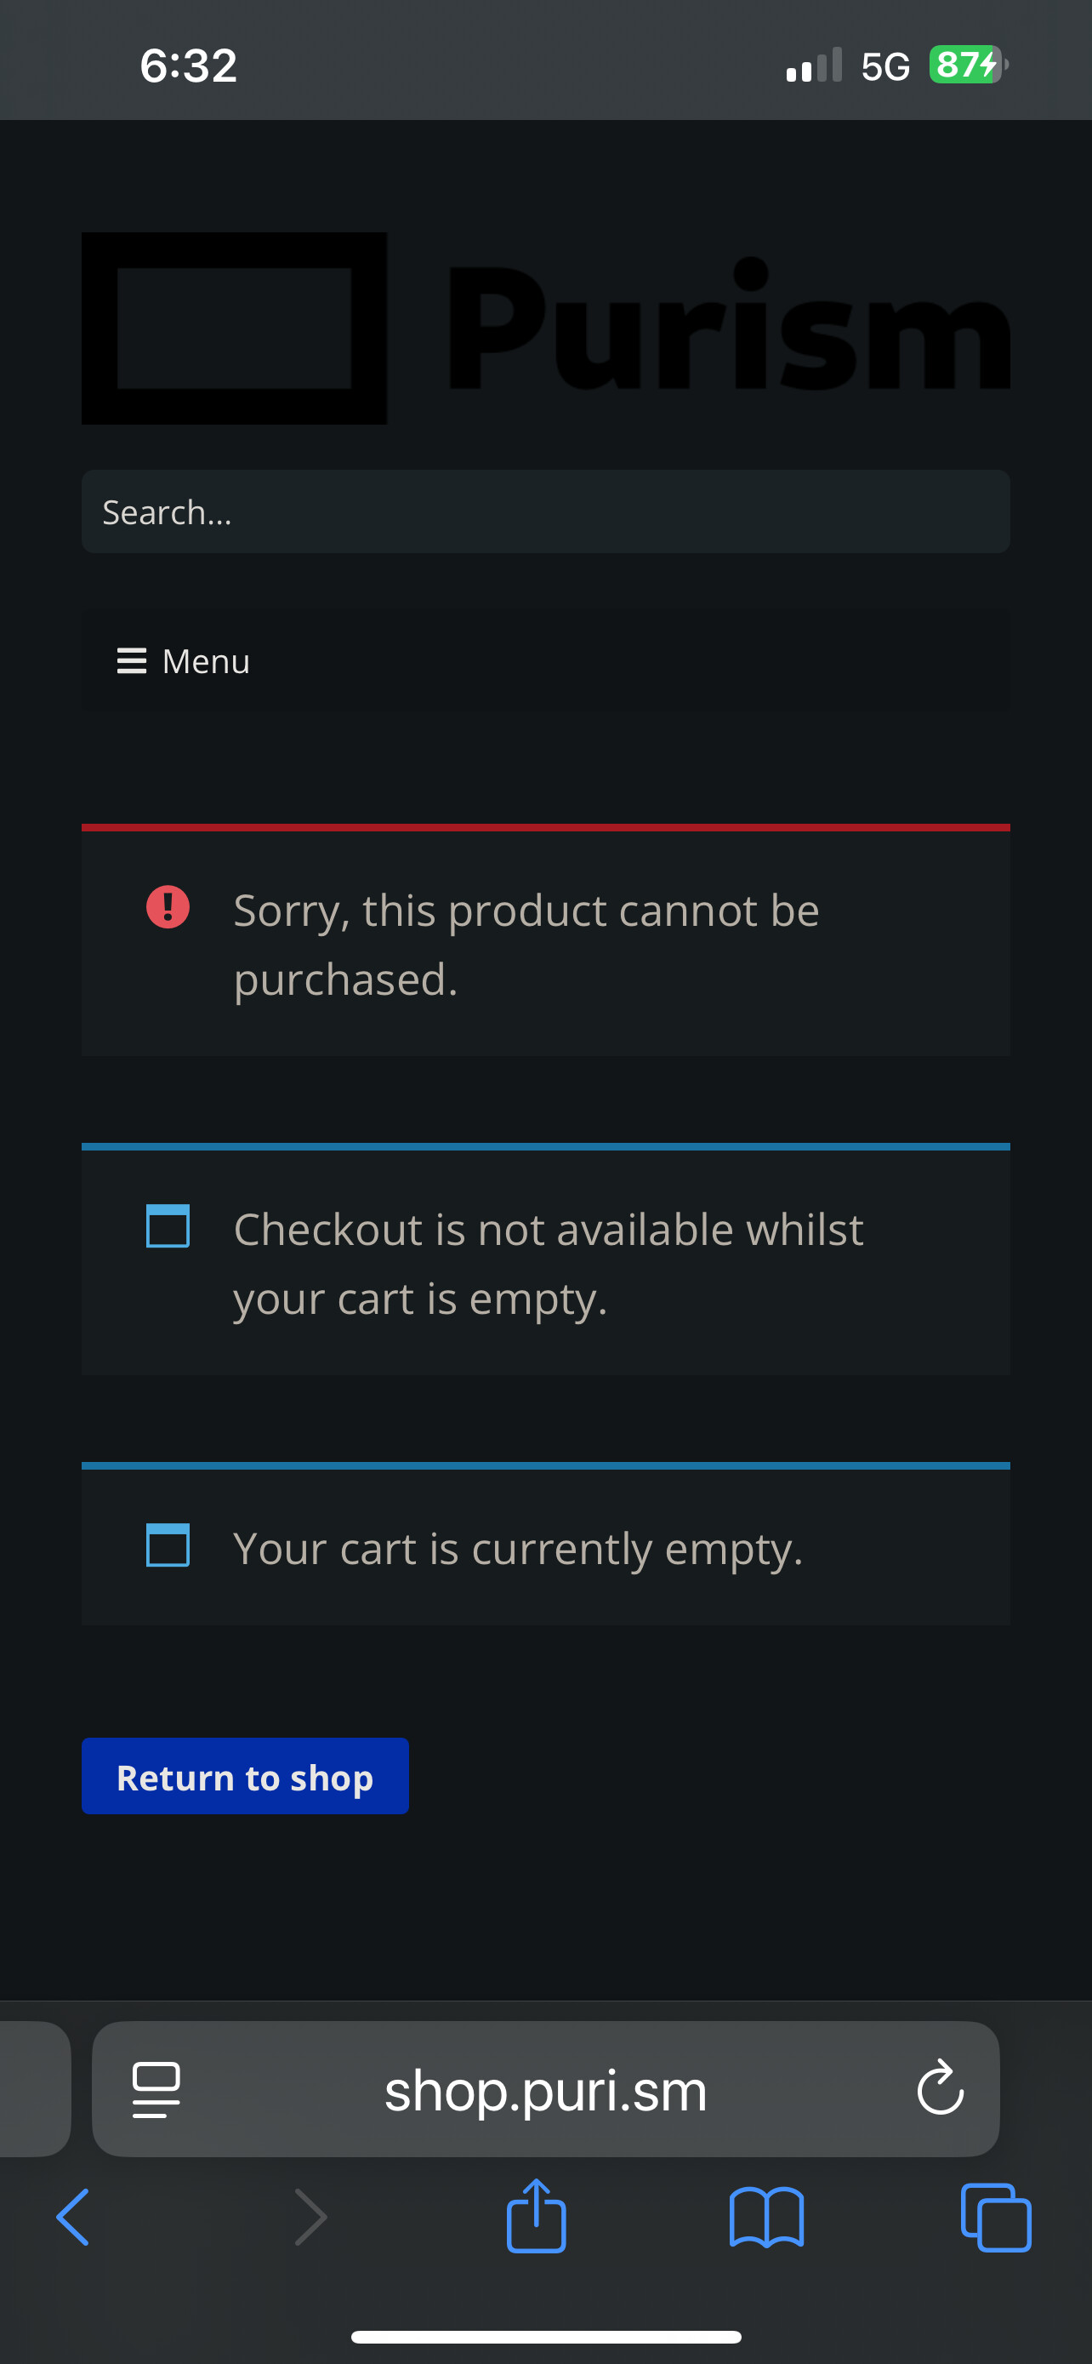Viewport: 1092px width, 2364px height.
Task: Open the Safari share sheet icon
Action: pyautogui.click(x=537, y=2215)
